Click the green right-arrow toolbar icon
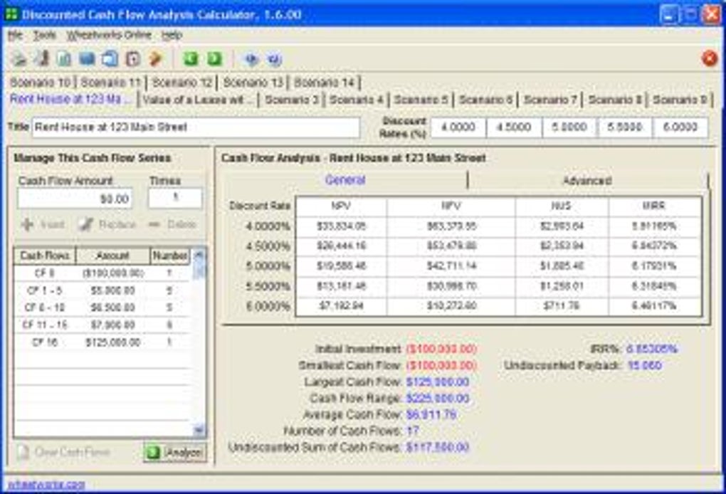The height and width of the screenshot is (494, 726). pos(214,59)
